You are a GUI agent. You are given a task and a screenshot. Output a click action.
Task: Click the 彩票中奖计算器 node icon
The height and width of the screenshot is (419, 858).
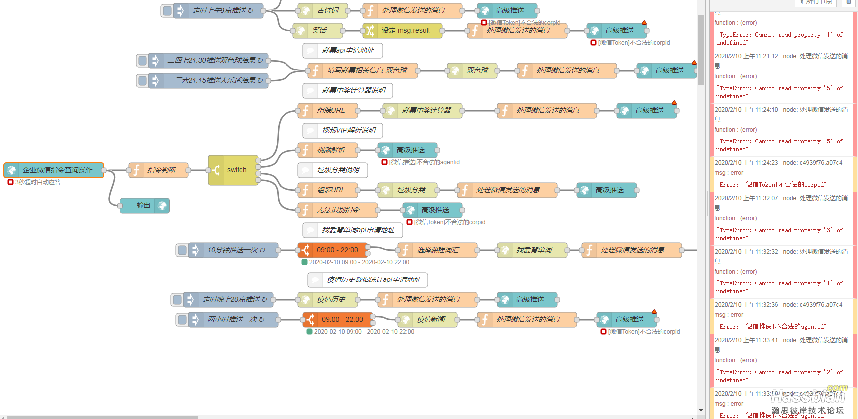pyautogui.click(x=390, y=110)
